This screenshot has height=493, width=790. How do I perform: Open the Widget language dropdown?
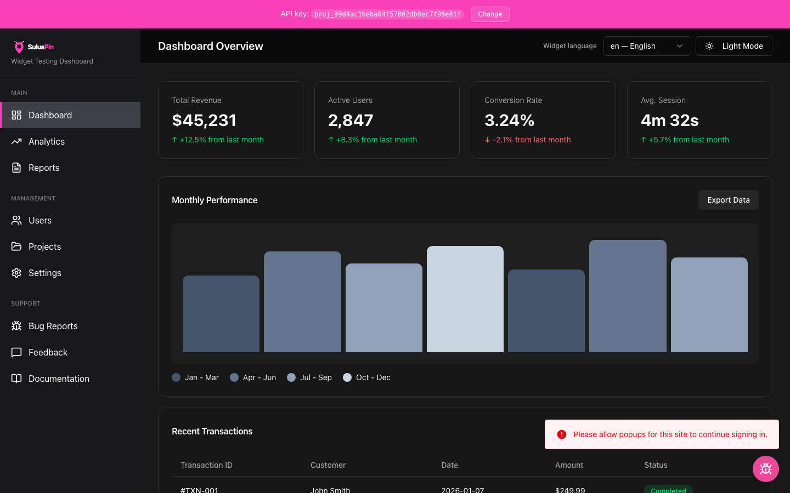click(647, 46)
